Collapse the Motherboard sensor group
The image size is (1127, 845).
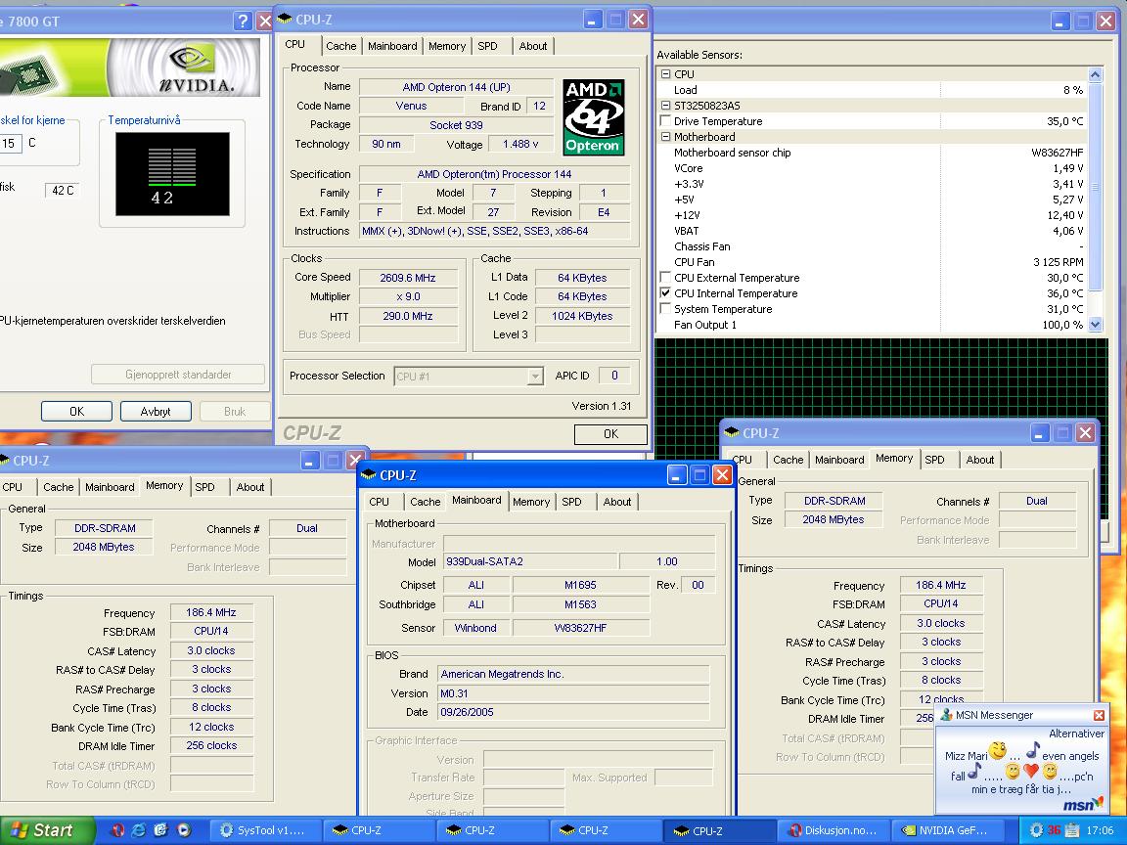point(665,137)
